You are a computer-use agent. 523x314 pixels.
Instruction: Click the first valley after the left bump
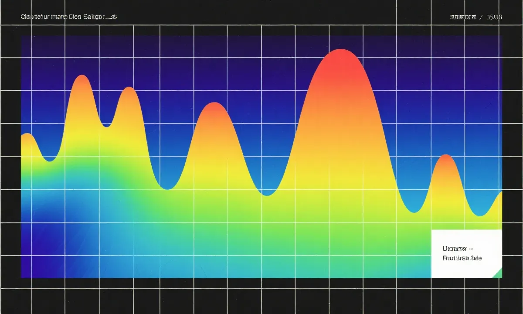[x=50, y=160]
